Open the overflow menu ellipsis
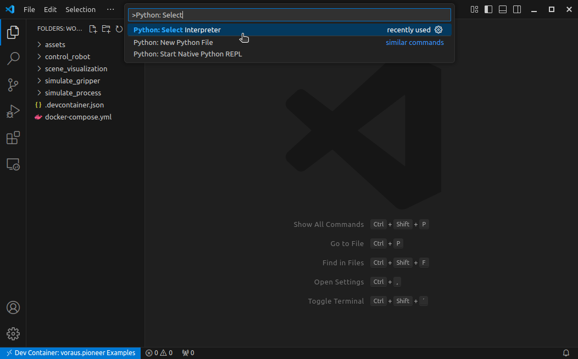Screen dimensions: 578x359 coord(110,9)
